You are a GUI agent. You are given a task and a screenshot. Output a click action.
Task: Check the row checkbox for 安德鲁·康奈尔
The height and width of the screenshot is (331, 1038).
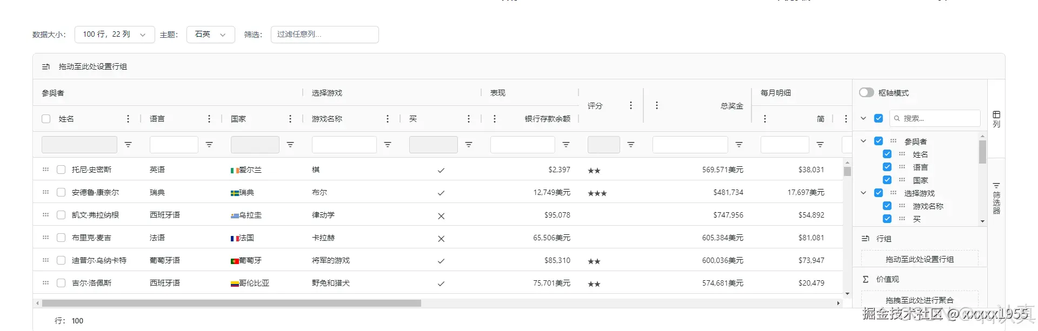point(61,192)
